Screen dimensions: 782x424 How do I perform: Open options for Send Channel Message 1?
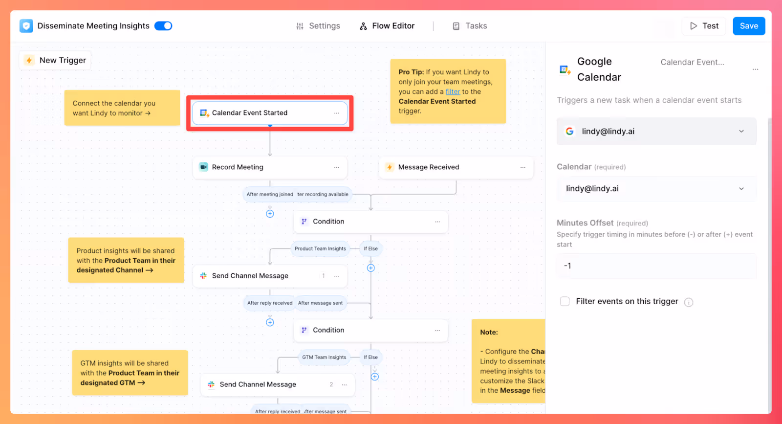point(337,276)
